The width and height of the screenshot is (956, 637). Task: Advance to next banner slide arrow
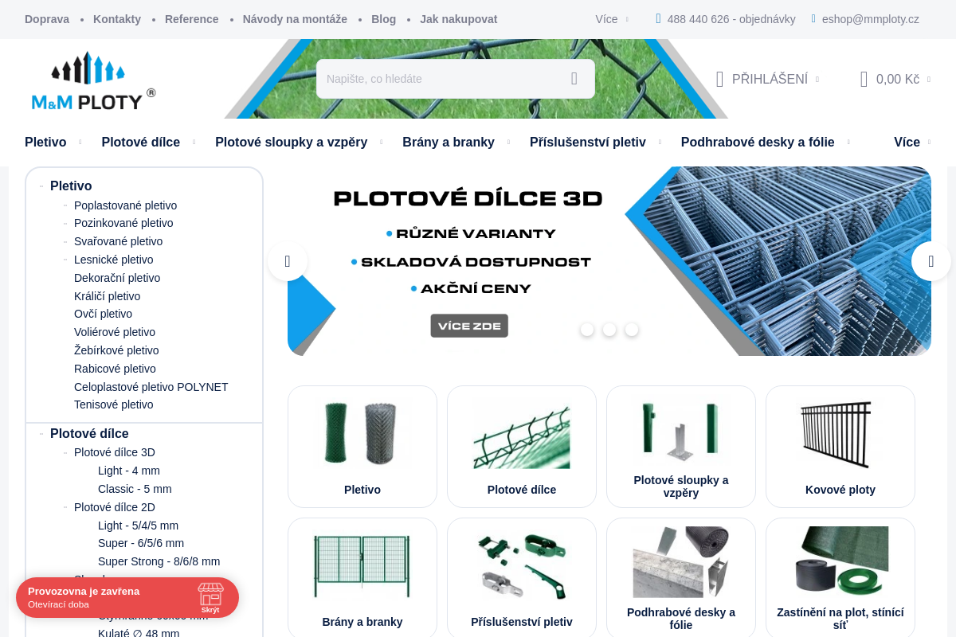931,261
